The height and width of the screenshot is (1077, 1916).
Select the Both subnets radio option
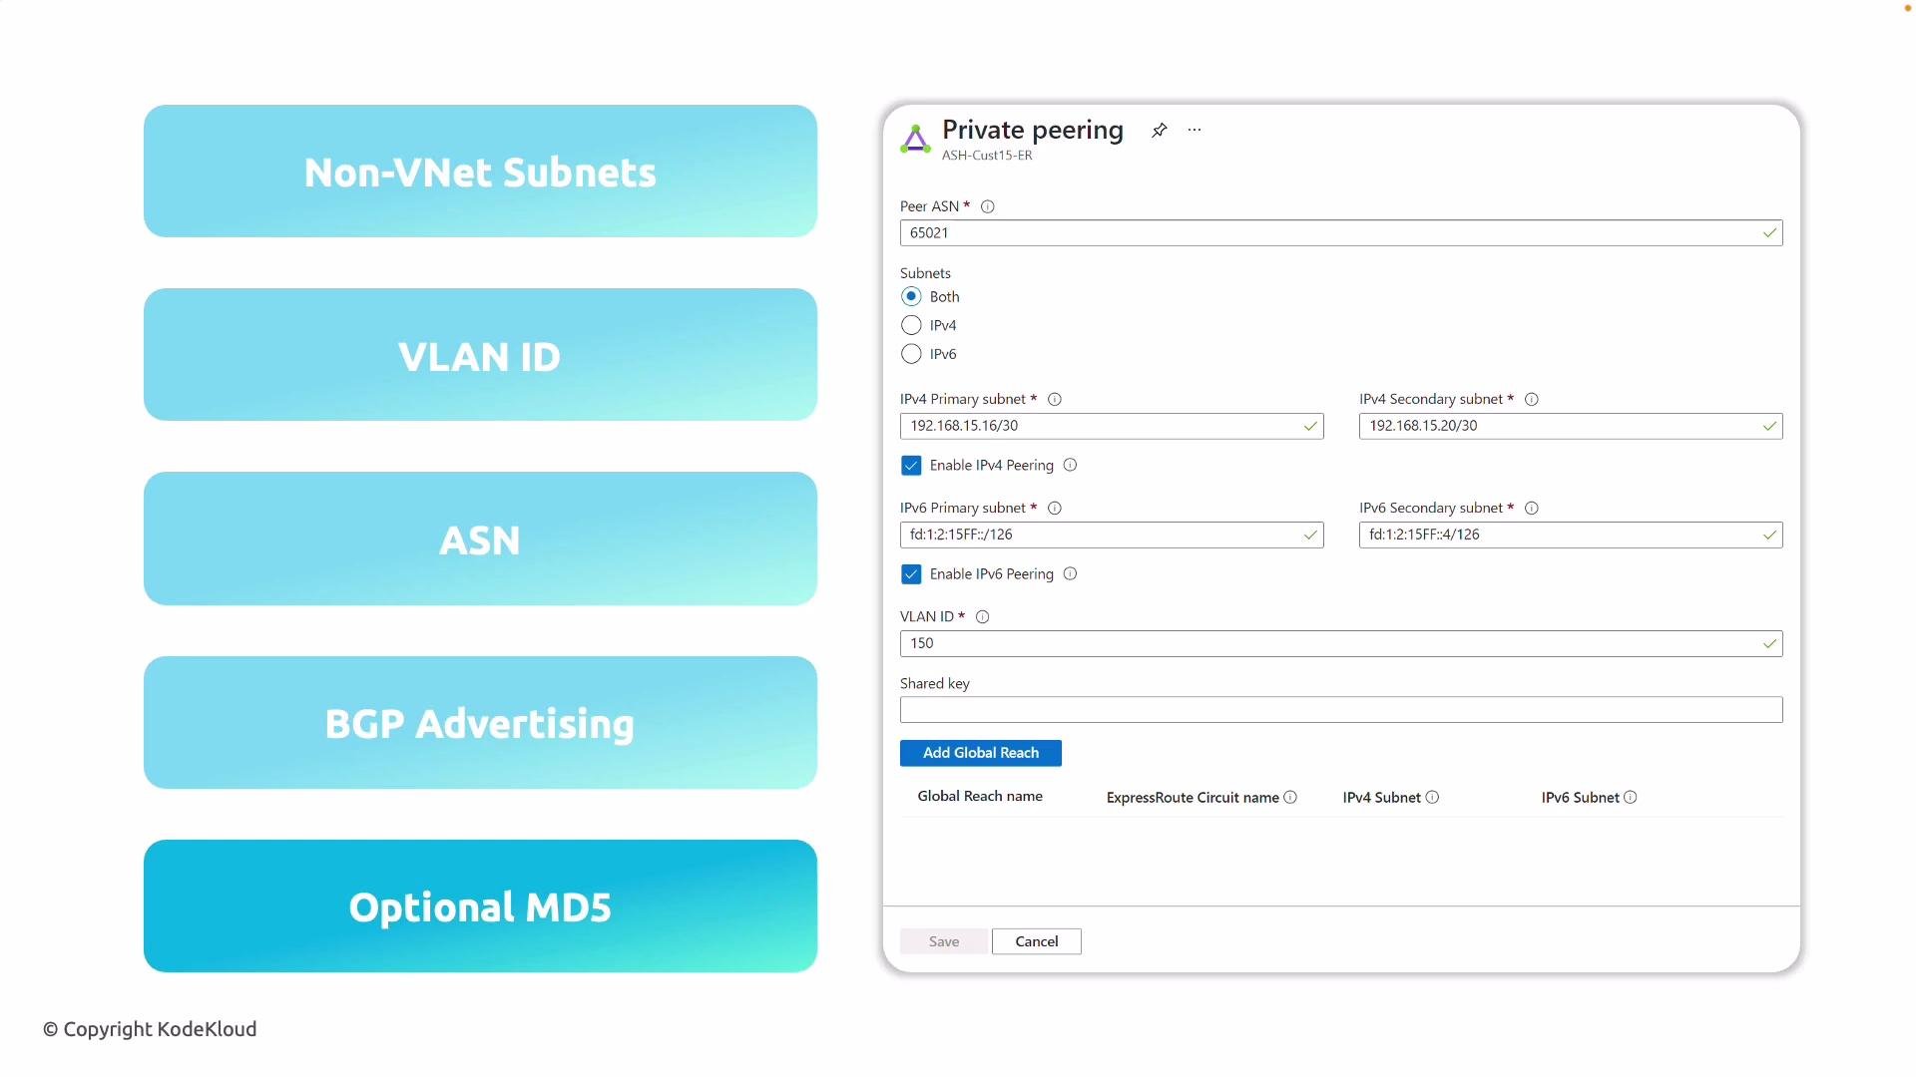pos(911,296)
